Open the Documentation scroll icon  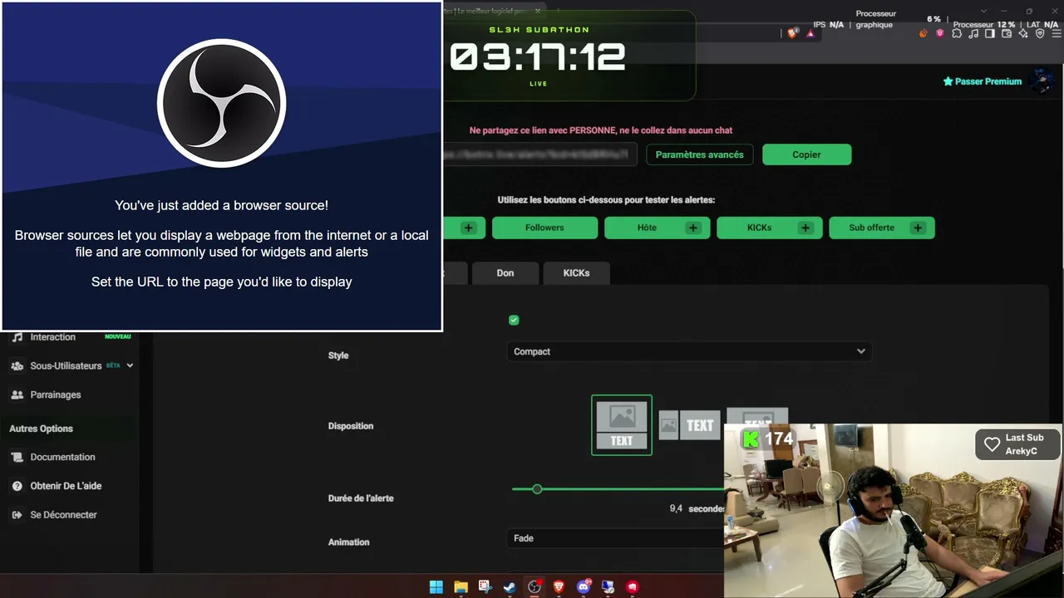pos(17,458)
